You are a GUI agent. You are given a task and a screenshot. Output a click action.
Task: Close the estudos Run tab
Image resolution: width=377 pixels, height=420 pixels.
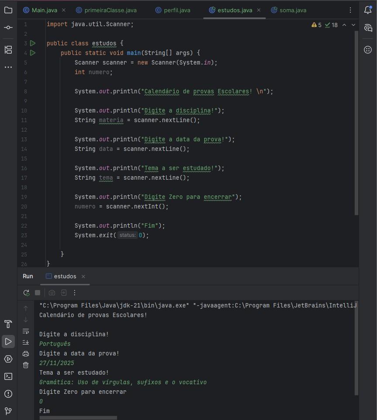coord(83,277)
